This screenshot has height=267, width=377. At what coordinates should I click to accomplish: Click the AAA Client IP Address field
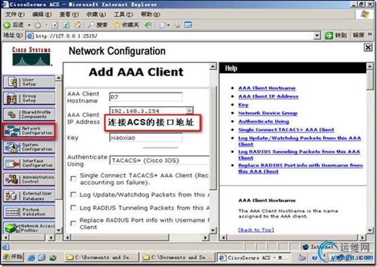coord(148,111)
